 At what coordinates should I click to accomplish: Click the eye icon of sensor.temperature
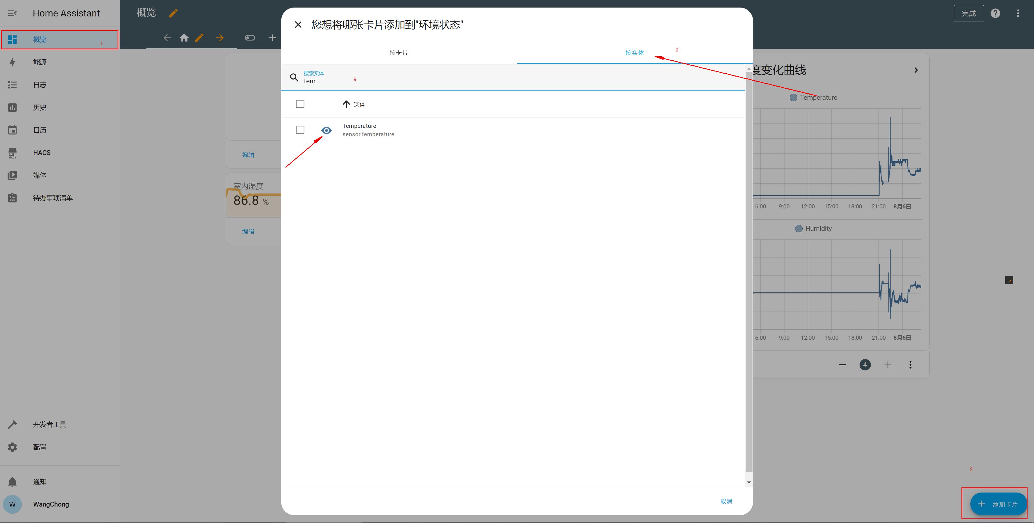[326, 130]
